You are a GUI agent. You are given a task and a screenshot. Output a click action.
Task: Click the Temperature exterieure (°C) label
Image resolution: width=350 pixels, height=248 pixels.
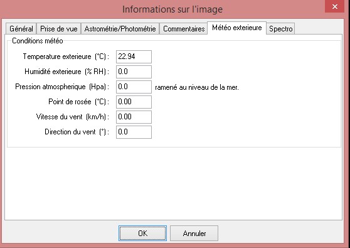66,57
